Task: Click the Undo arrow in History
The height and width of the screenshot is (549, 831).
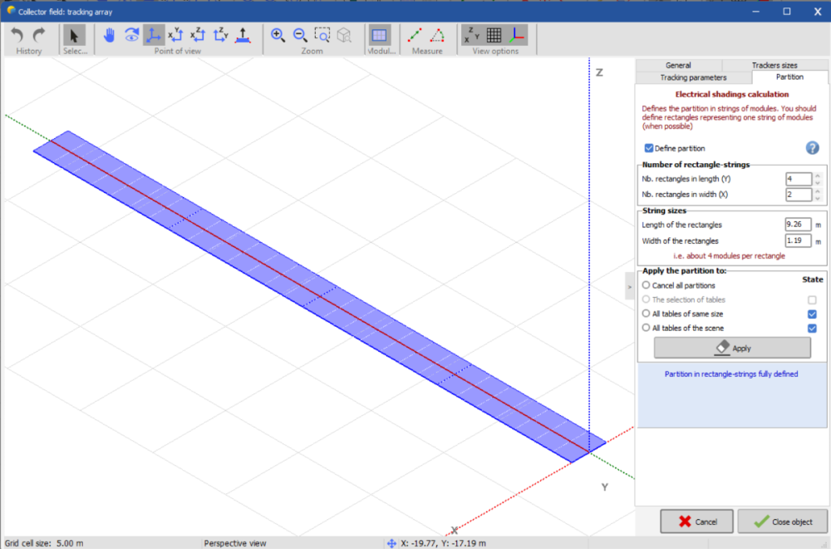Action: pyautogui.click(x=17, y=35)
